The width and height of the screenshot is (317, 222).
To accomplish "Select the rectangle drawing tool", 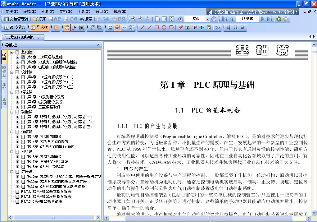I will [157, 27].
